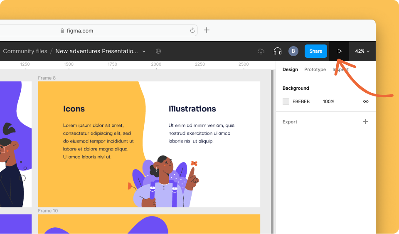Reload the page in the browser

click(x=192, y=30)
